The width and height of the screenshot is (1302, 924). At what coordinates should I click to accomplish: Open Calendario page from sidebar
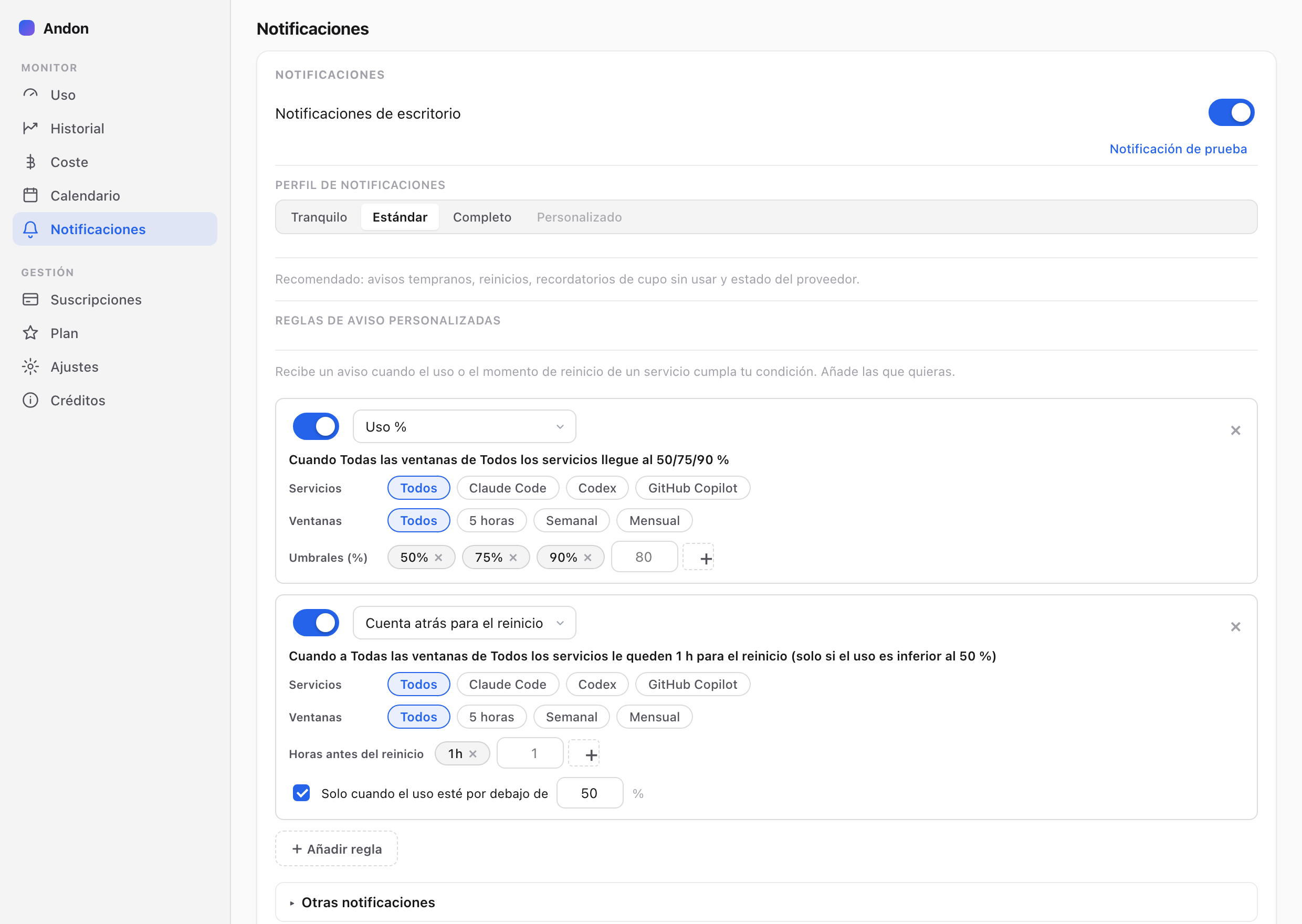tap(115, 195)
